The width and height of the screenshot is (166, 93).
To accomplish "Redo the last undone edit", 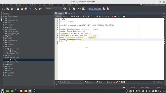I will pos(40,9).
